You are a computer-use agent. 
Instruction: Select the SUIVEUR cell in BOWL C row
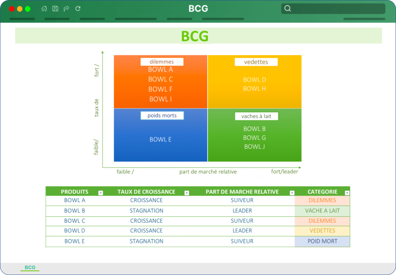(242, 221)
